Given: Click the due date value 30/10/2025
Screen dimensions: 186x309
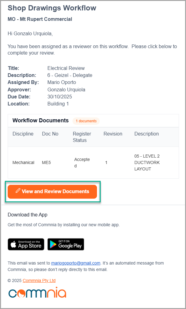Looking at the screenshot, I should (x=60, y=97).
